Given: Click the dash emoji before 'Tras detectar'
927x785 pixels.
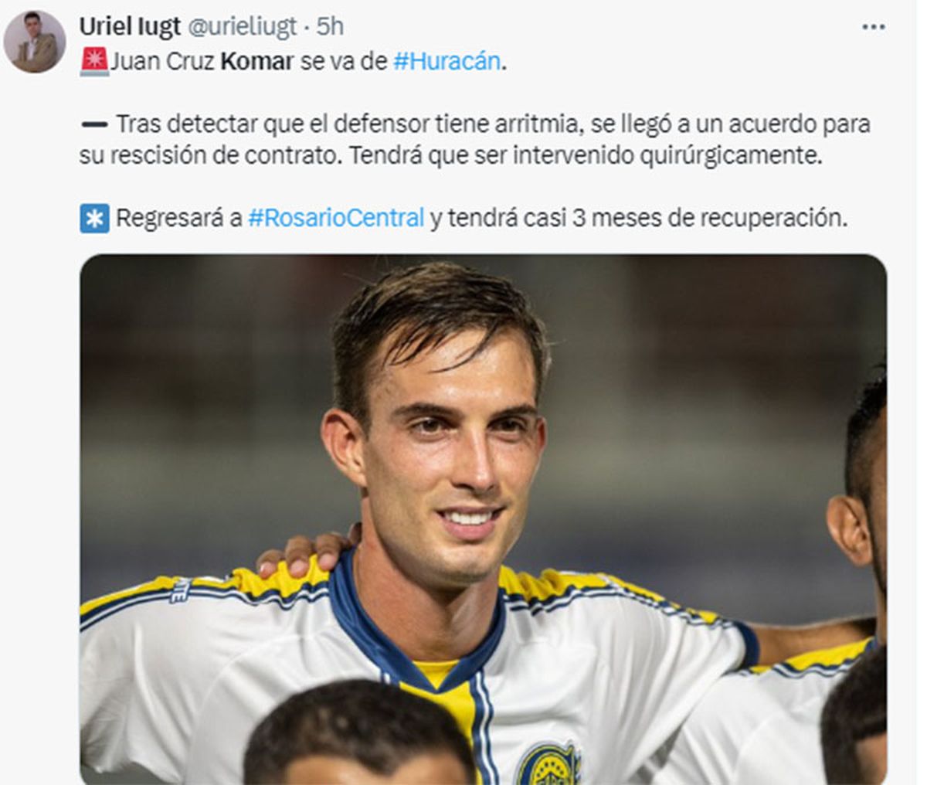Looking at the screenshot, I should pos(94,124).
